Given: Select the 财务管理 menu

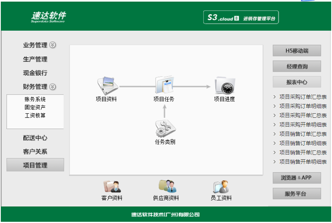Looking at the screenshot, I should coord(35,87).
